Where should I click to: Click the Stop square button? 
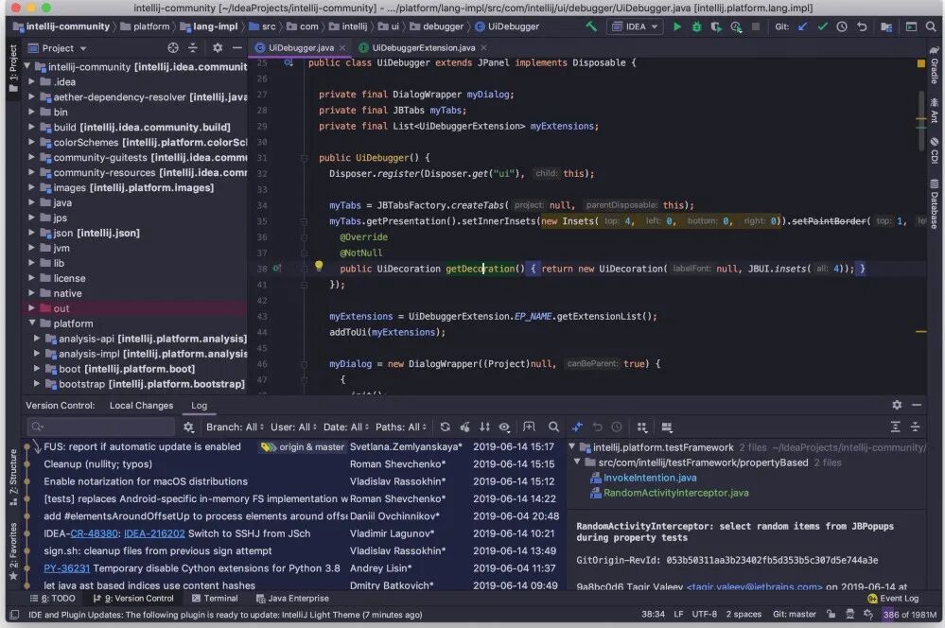[x=755, y=26]
